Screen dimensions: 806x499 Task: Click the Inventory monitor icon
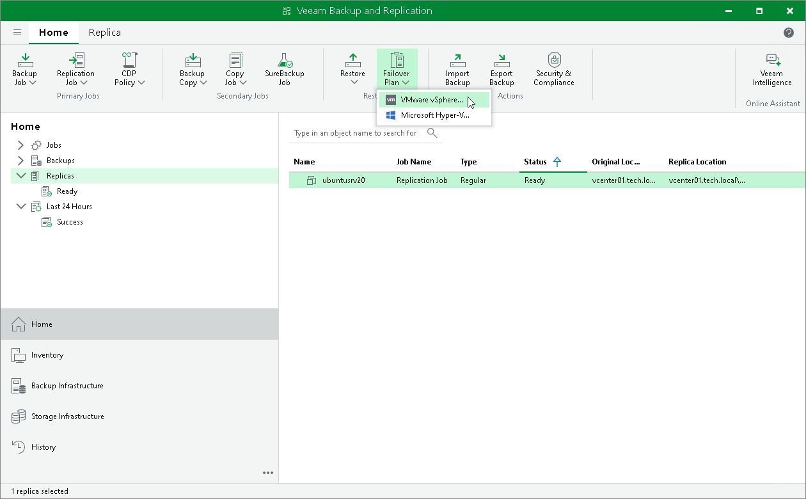[19, 355]
